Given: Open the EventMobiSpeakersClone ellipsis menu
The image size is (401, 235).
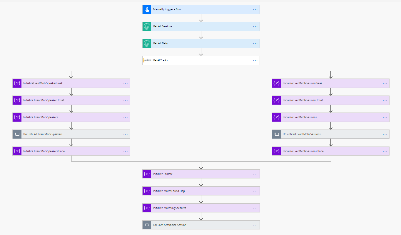Looking at the screenshot, I should [126, 151].
